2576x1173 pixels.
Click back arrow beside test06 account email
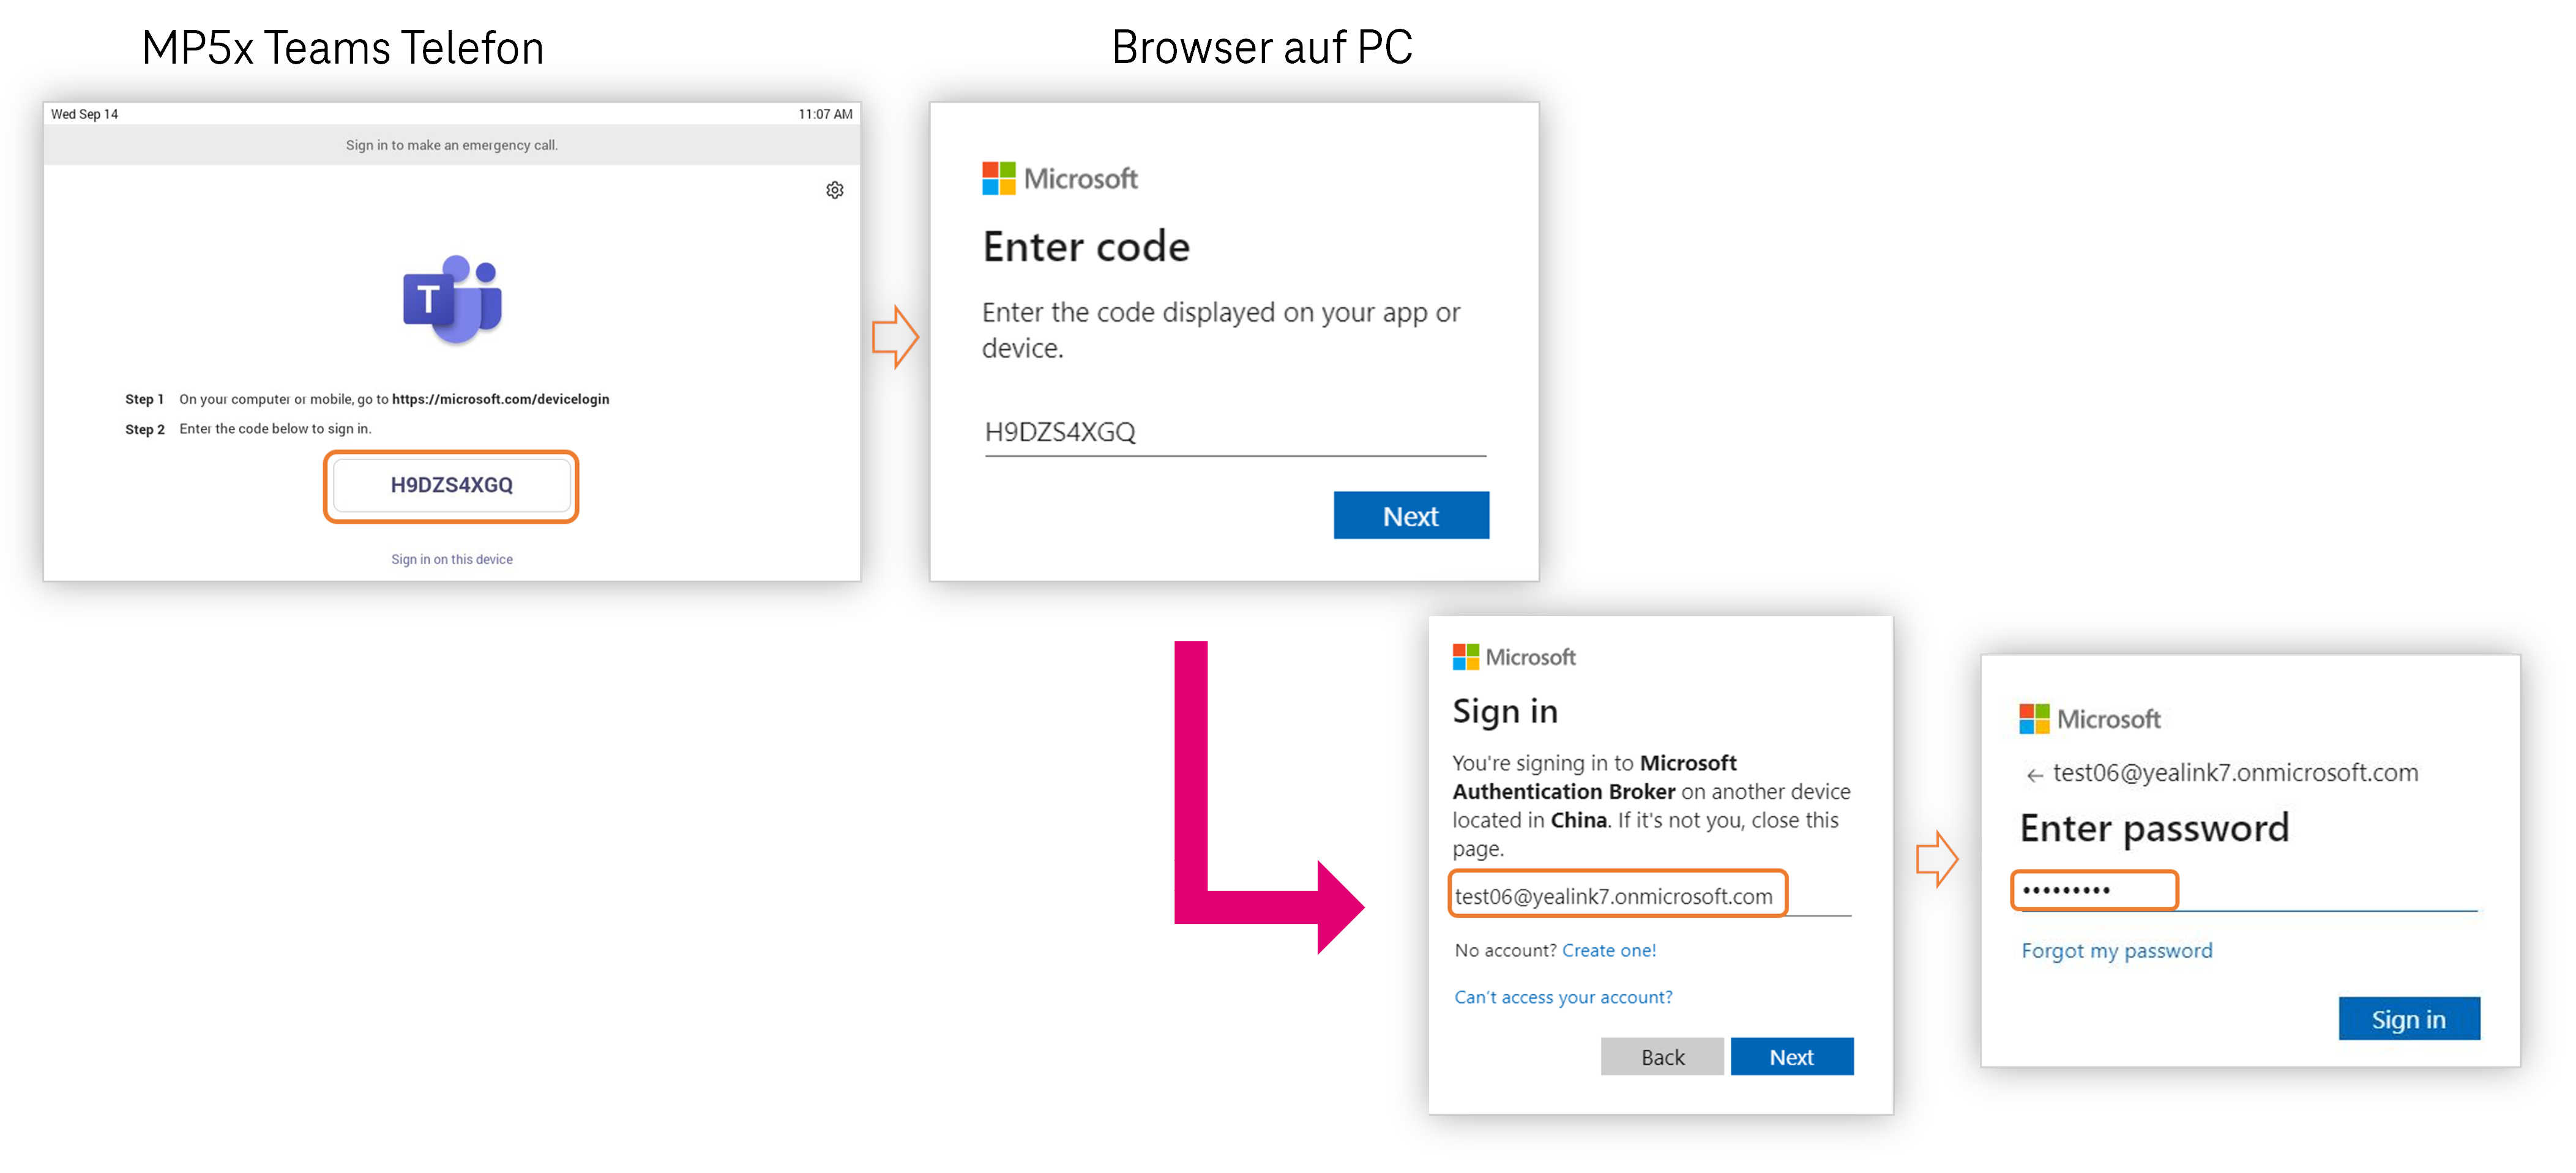point(2033,775)
